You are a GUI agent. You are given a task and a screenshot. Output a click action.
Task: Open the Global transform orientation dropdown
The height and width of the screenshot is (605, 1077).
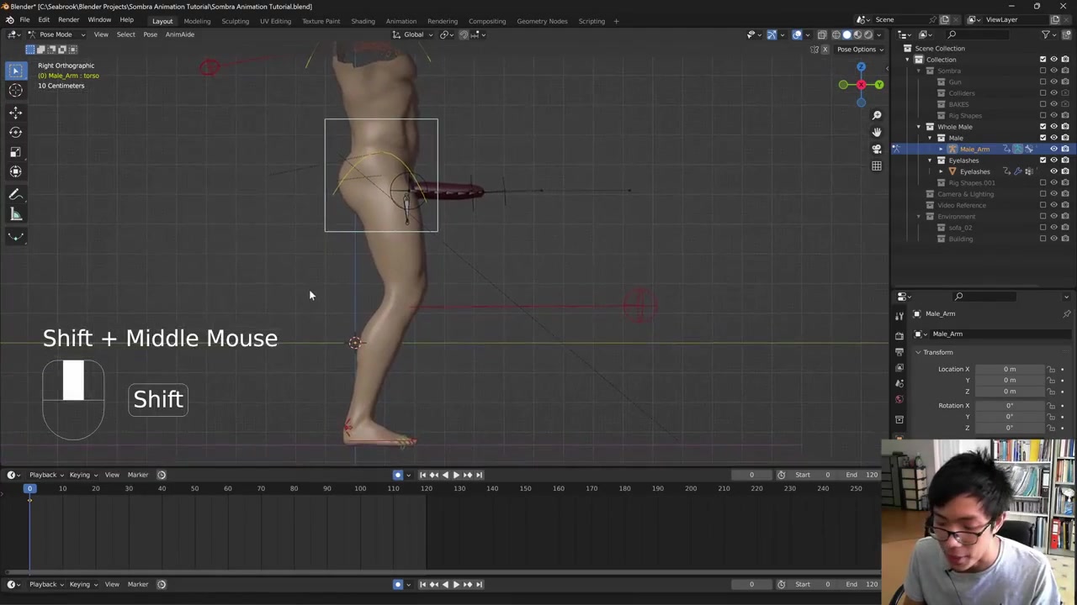click(x=413, y=34)
